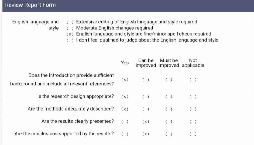Viewport: 254px width, 145px height.
Task: Set introduction background to 'Can be improved'
Action: click(x=146, y=80)
